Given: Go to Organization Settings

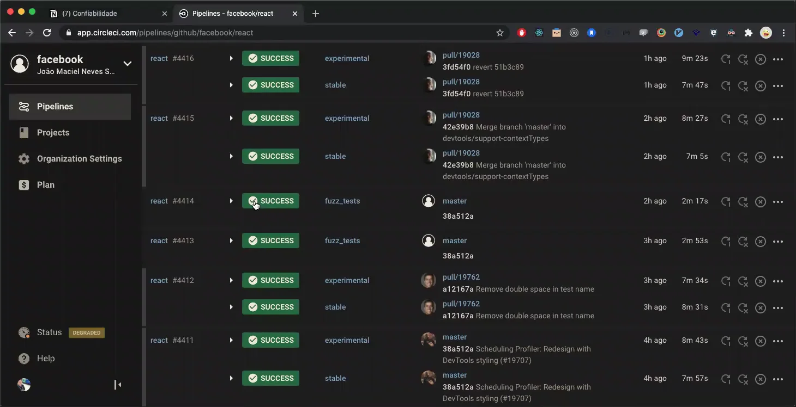Looking at the screenshot, I should pos(70,159).
